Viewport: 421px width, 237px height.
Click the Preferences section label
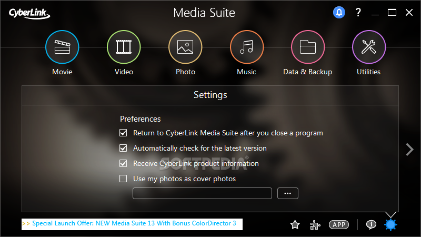[141, 119]
